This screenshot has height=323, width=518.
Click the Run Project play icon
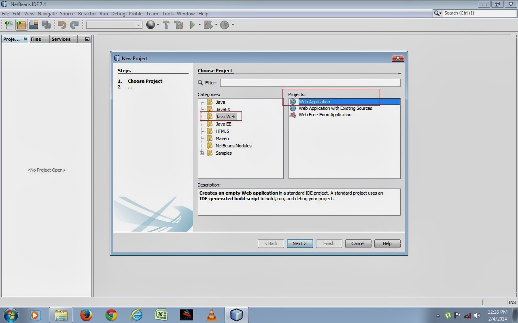pos(193,25)
